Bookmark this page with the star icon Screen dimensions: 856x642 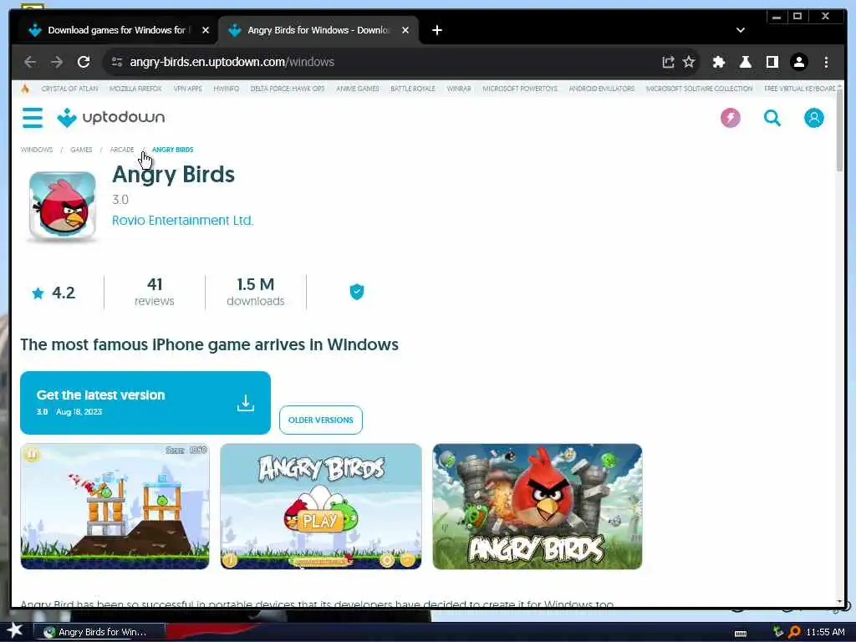(689, 62)
